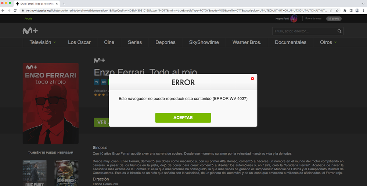Click the Dirección heading
Screen dimensions: 367x186
(x=101, y=179)
